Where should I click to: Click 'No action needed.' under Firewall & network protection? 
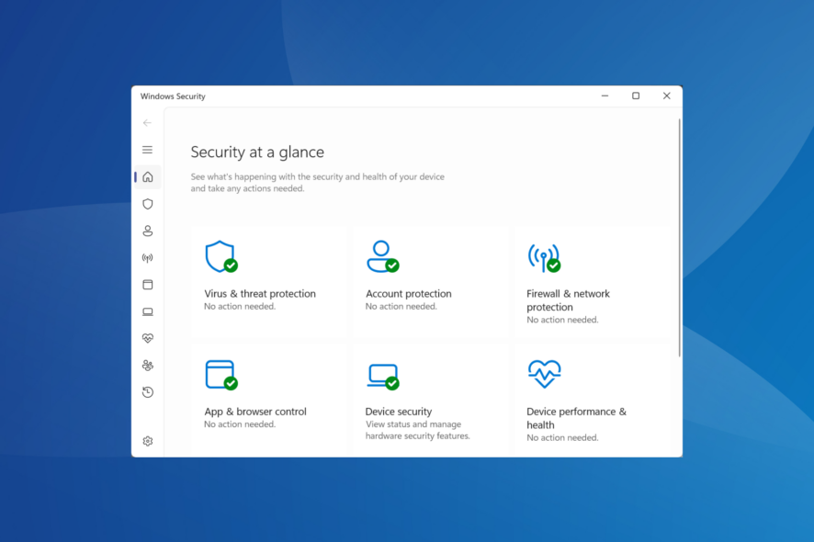562,321
